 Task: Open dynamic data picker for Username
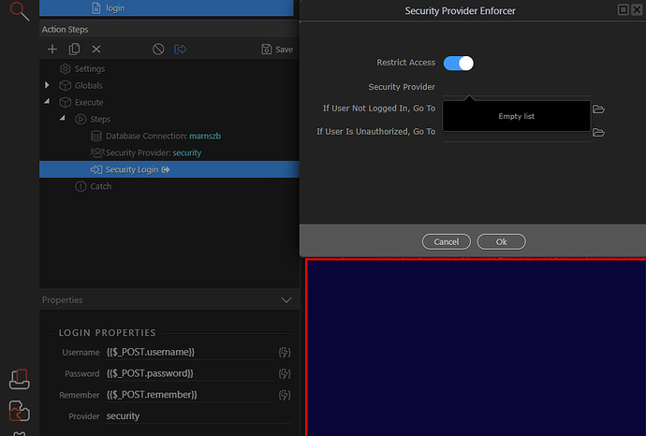(285, 353)
